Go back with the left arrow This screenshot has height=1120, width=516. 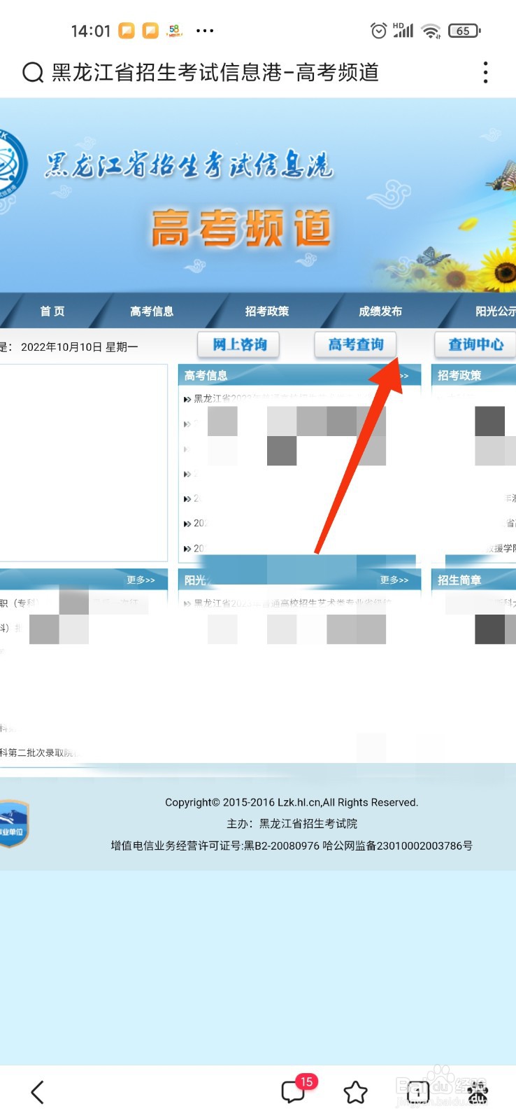pos(38,1092)
